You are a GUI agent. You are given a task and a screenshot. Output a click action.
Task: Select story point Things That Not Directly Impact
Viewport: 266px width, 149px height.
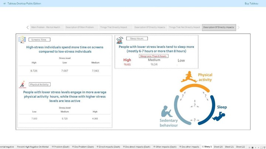[x=184, y=27]
